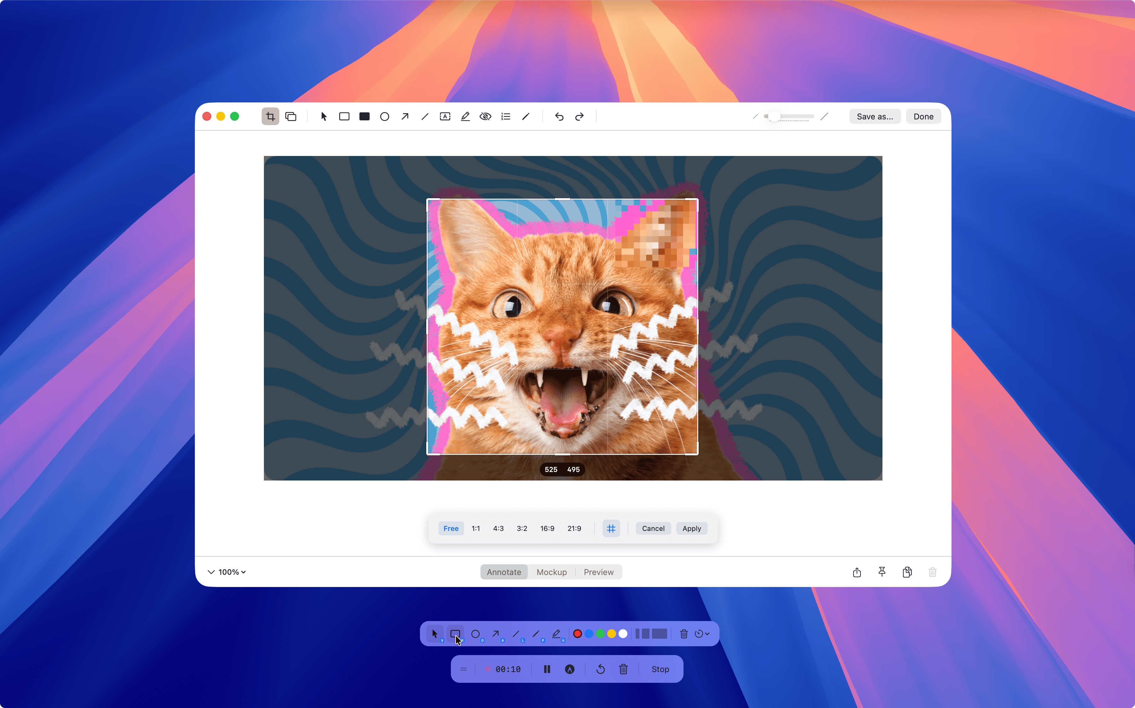Click the Save as... button
The height and width of the screenshot is (708, 1135).
click(875, 117)
